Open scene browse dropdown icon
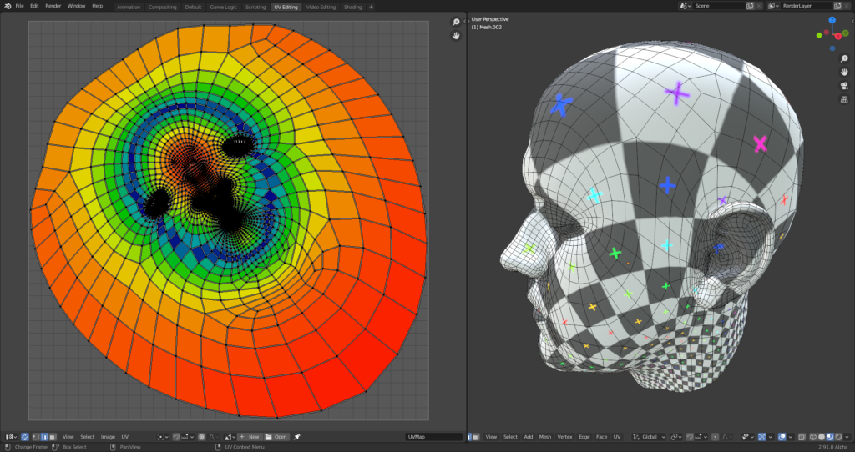This screenshot has height=452, width=855. pos(685,6)
